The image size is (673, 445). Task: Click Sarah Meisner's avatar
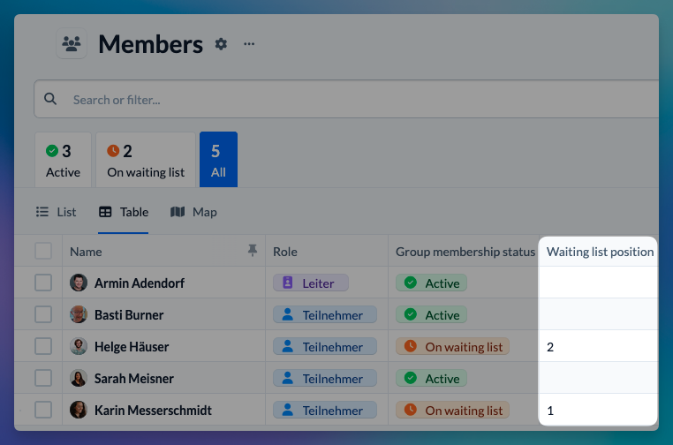click(x=79, y=378)
